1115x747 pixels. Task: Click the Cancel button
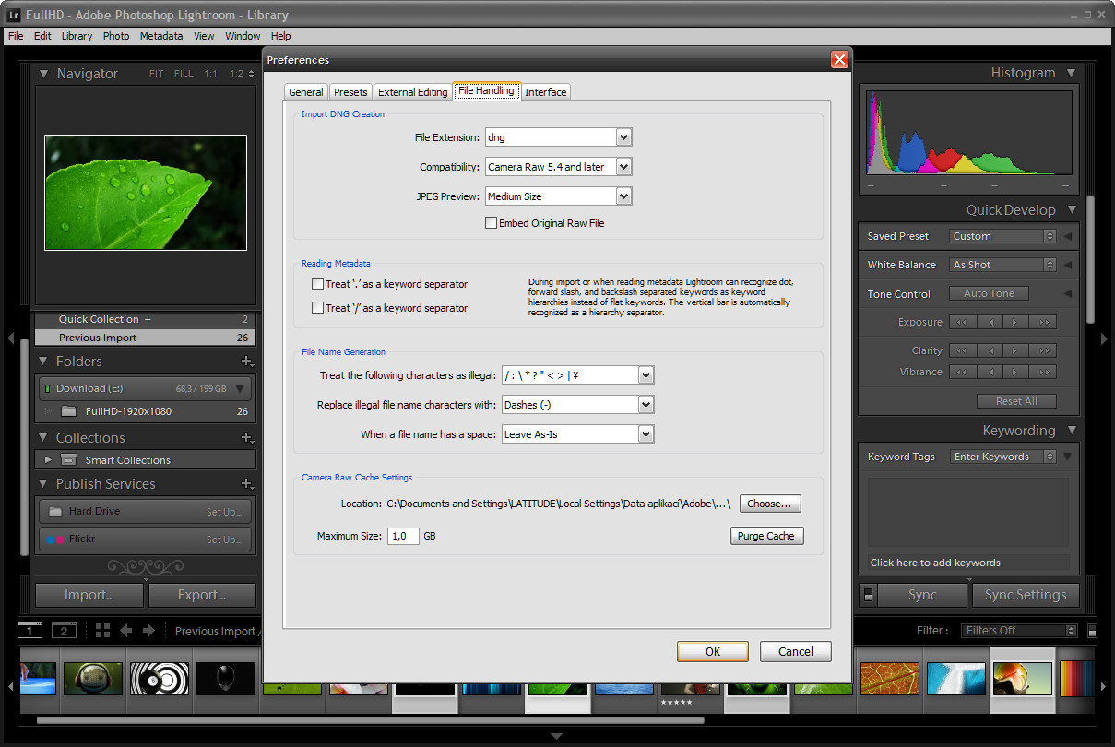pyautogui.click(x=796, y=651)
